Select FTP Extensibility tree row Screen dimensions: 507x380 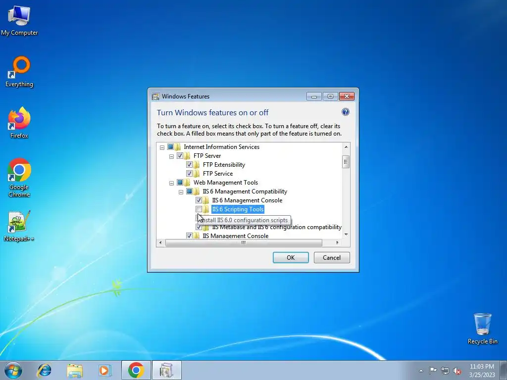point(224,164)
